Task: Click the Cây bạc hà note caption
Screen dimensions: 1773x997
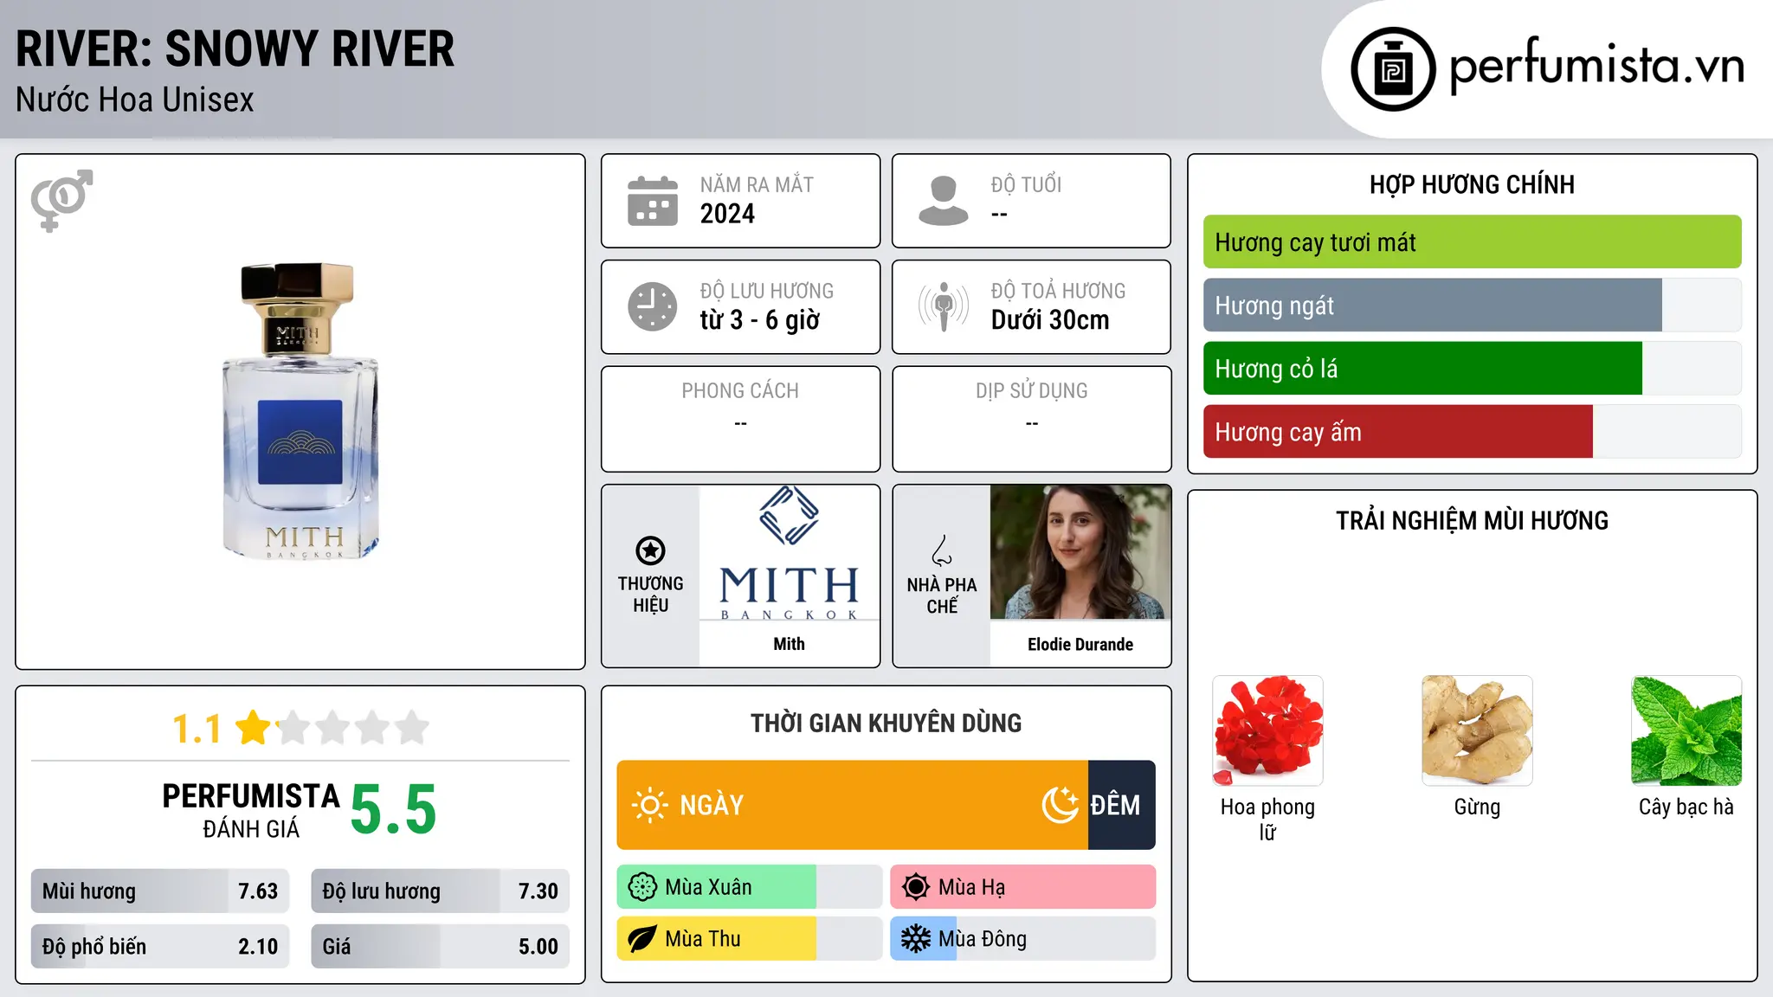Action: [x=1686, y=807]
